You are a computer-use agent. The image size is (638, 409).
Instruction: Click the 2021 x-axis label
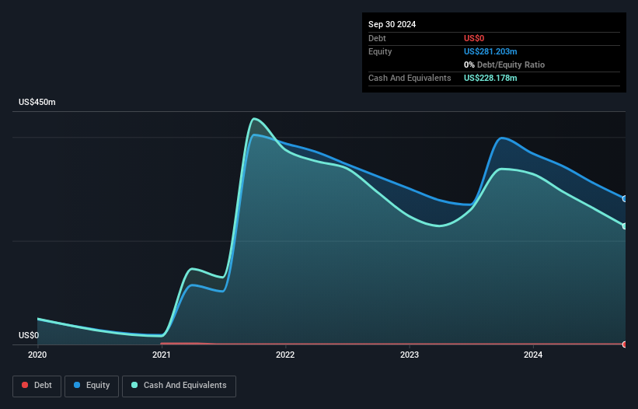(x=161, y=355)
